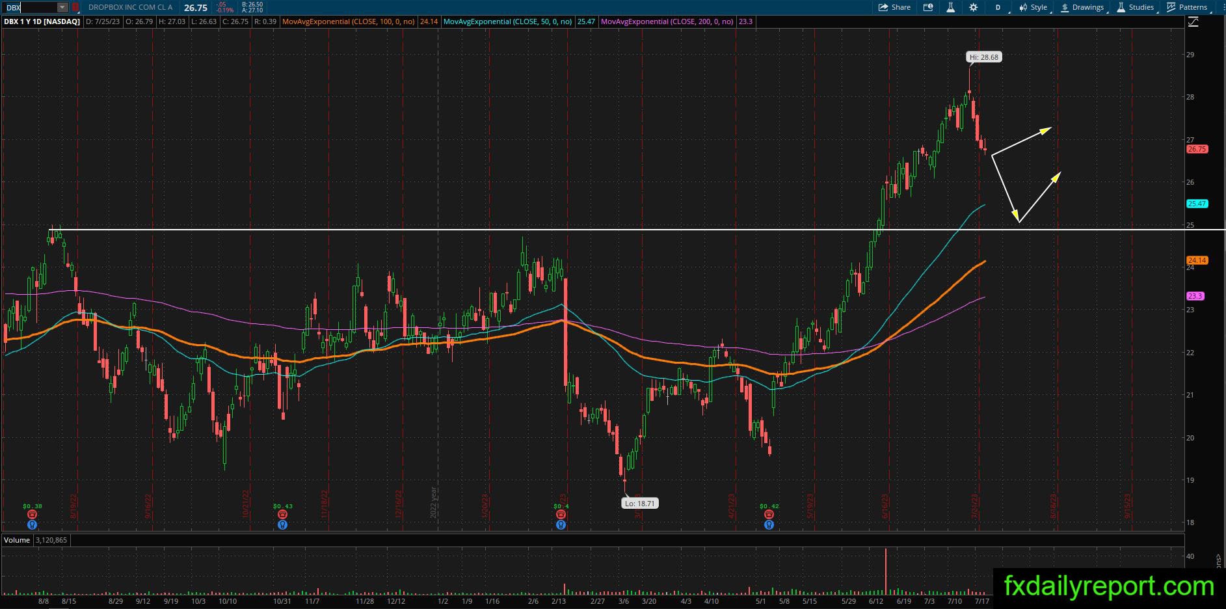
Task: Click the purple 23.3 EMA axis tag
Action: [1195, 296]
